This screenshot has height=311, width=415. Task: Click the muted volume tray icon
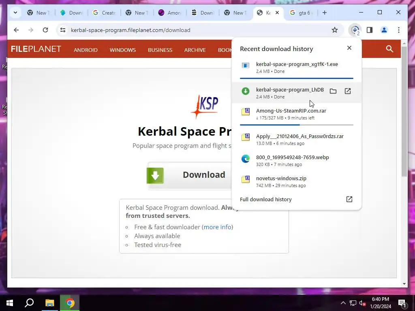362,303
